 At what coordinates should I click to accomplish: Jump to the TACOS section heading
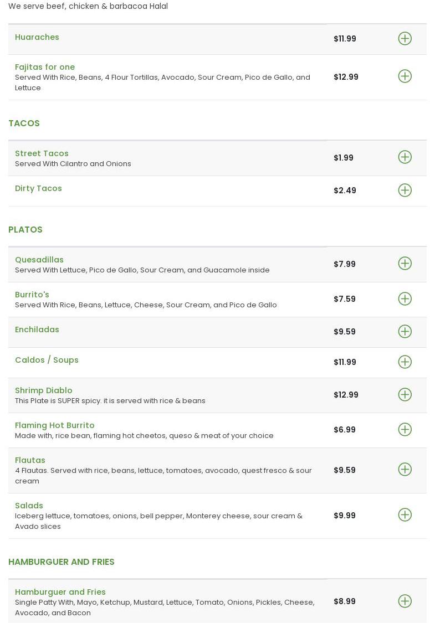24,123
